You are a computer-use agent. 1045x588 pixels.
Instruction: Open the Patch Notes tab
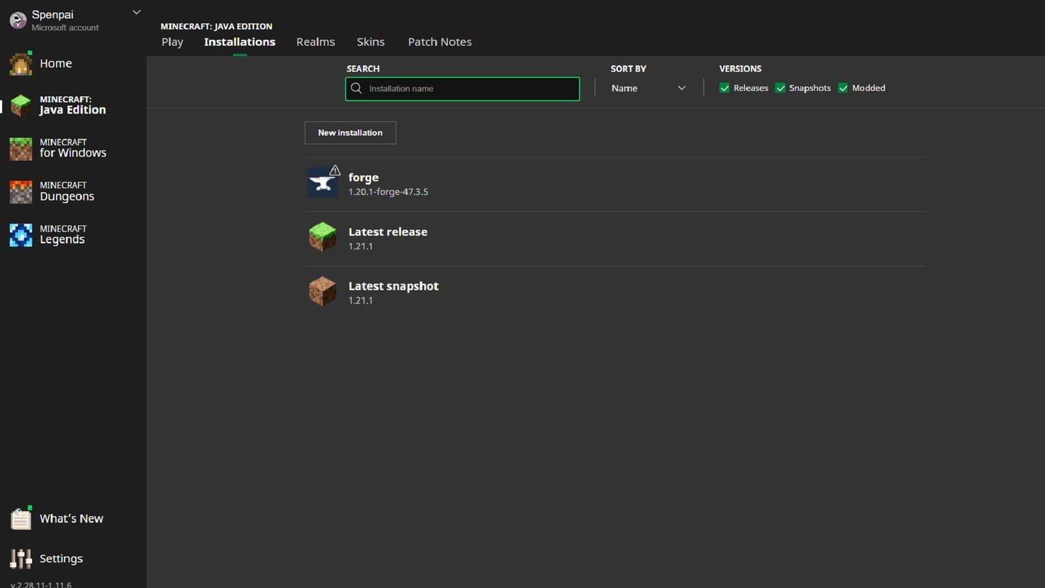coord(440,41)
